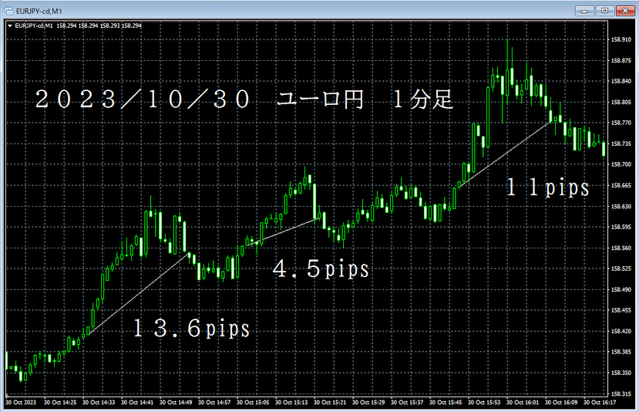The height and width of the screenshot is (412, 639).
Task: Click the '1分足' annotation text
Action: (422, 99)
